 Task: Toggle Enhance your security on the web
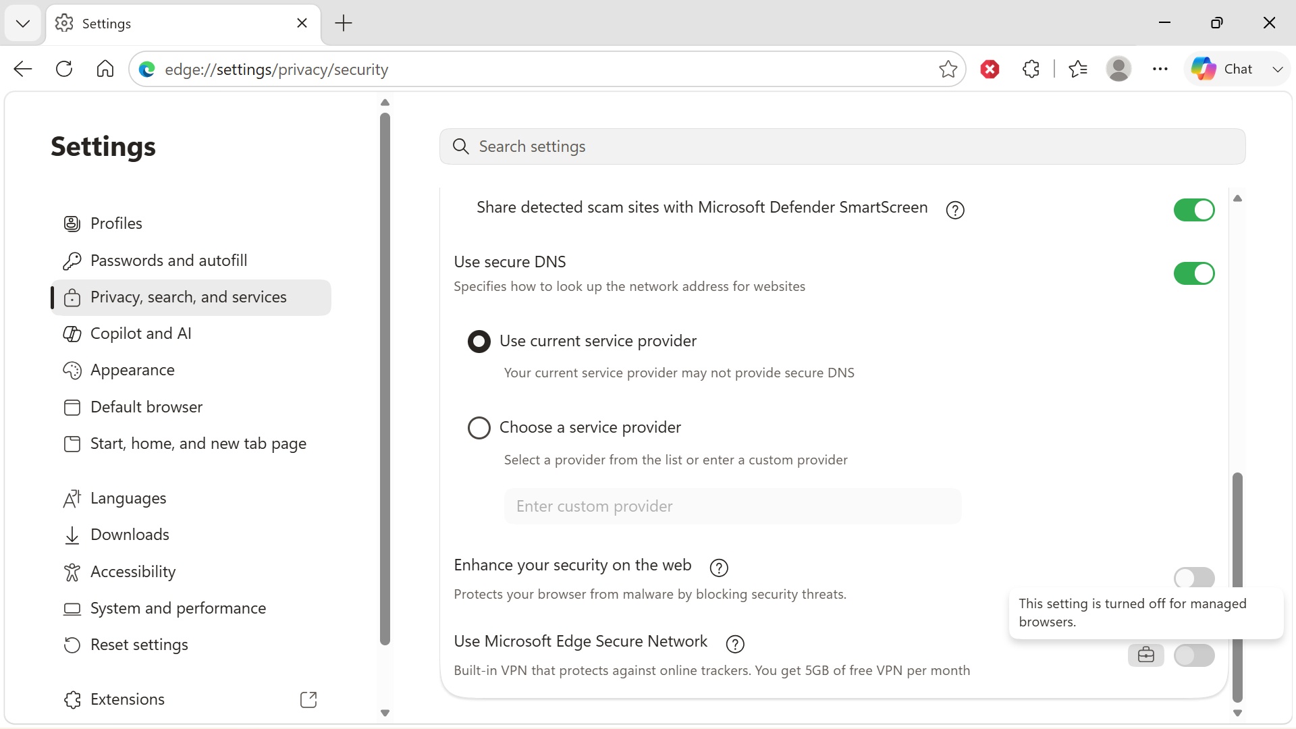tap(1193, 578)
